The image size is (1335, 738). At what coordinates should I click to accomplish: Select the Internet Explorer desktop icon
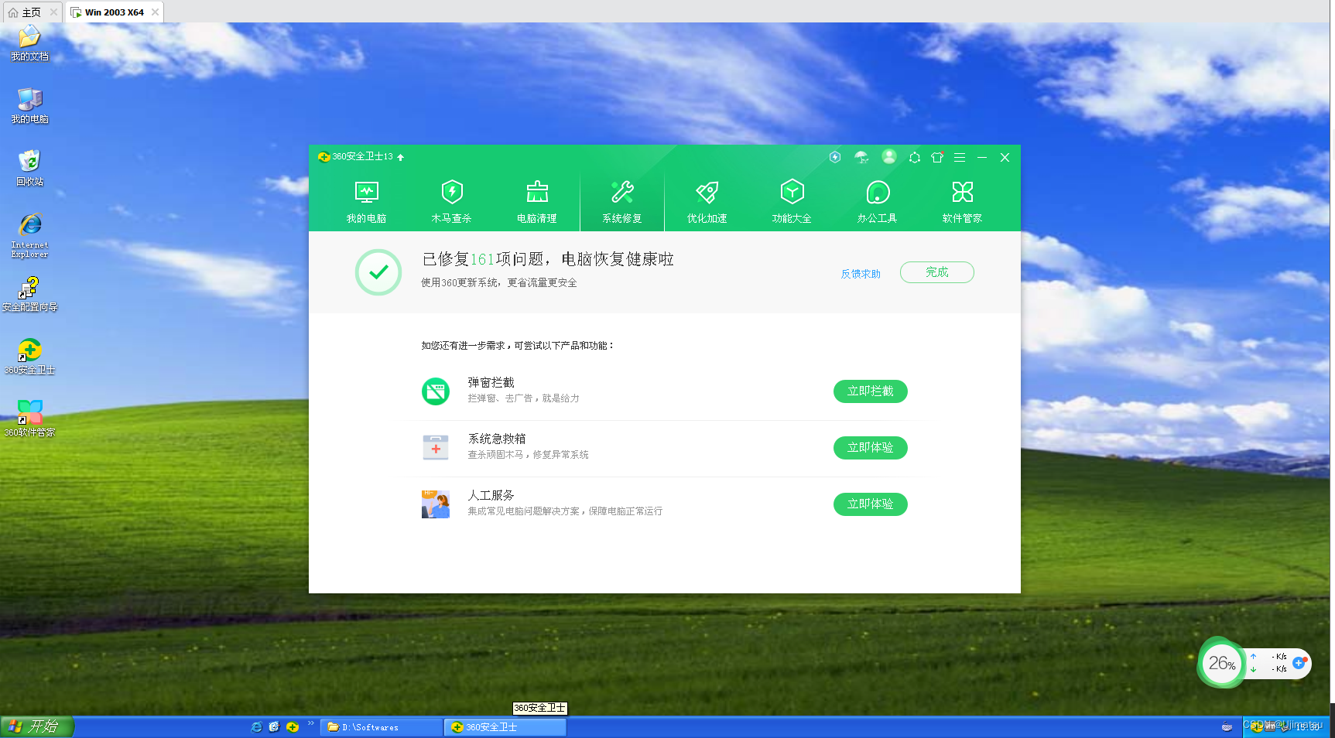tap(29, 235)
